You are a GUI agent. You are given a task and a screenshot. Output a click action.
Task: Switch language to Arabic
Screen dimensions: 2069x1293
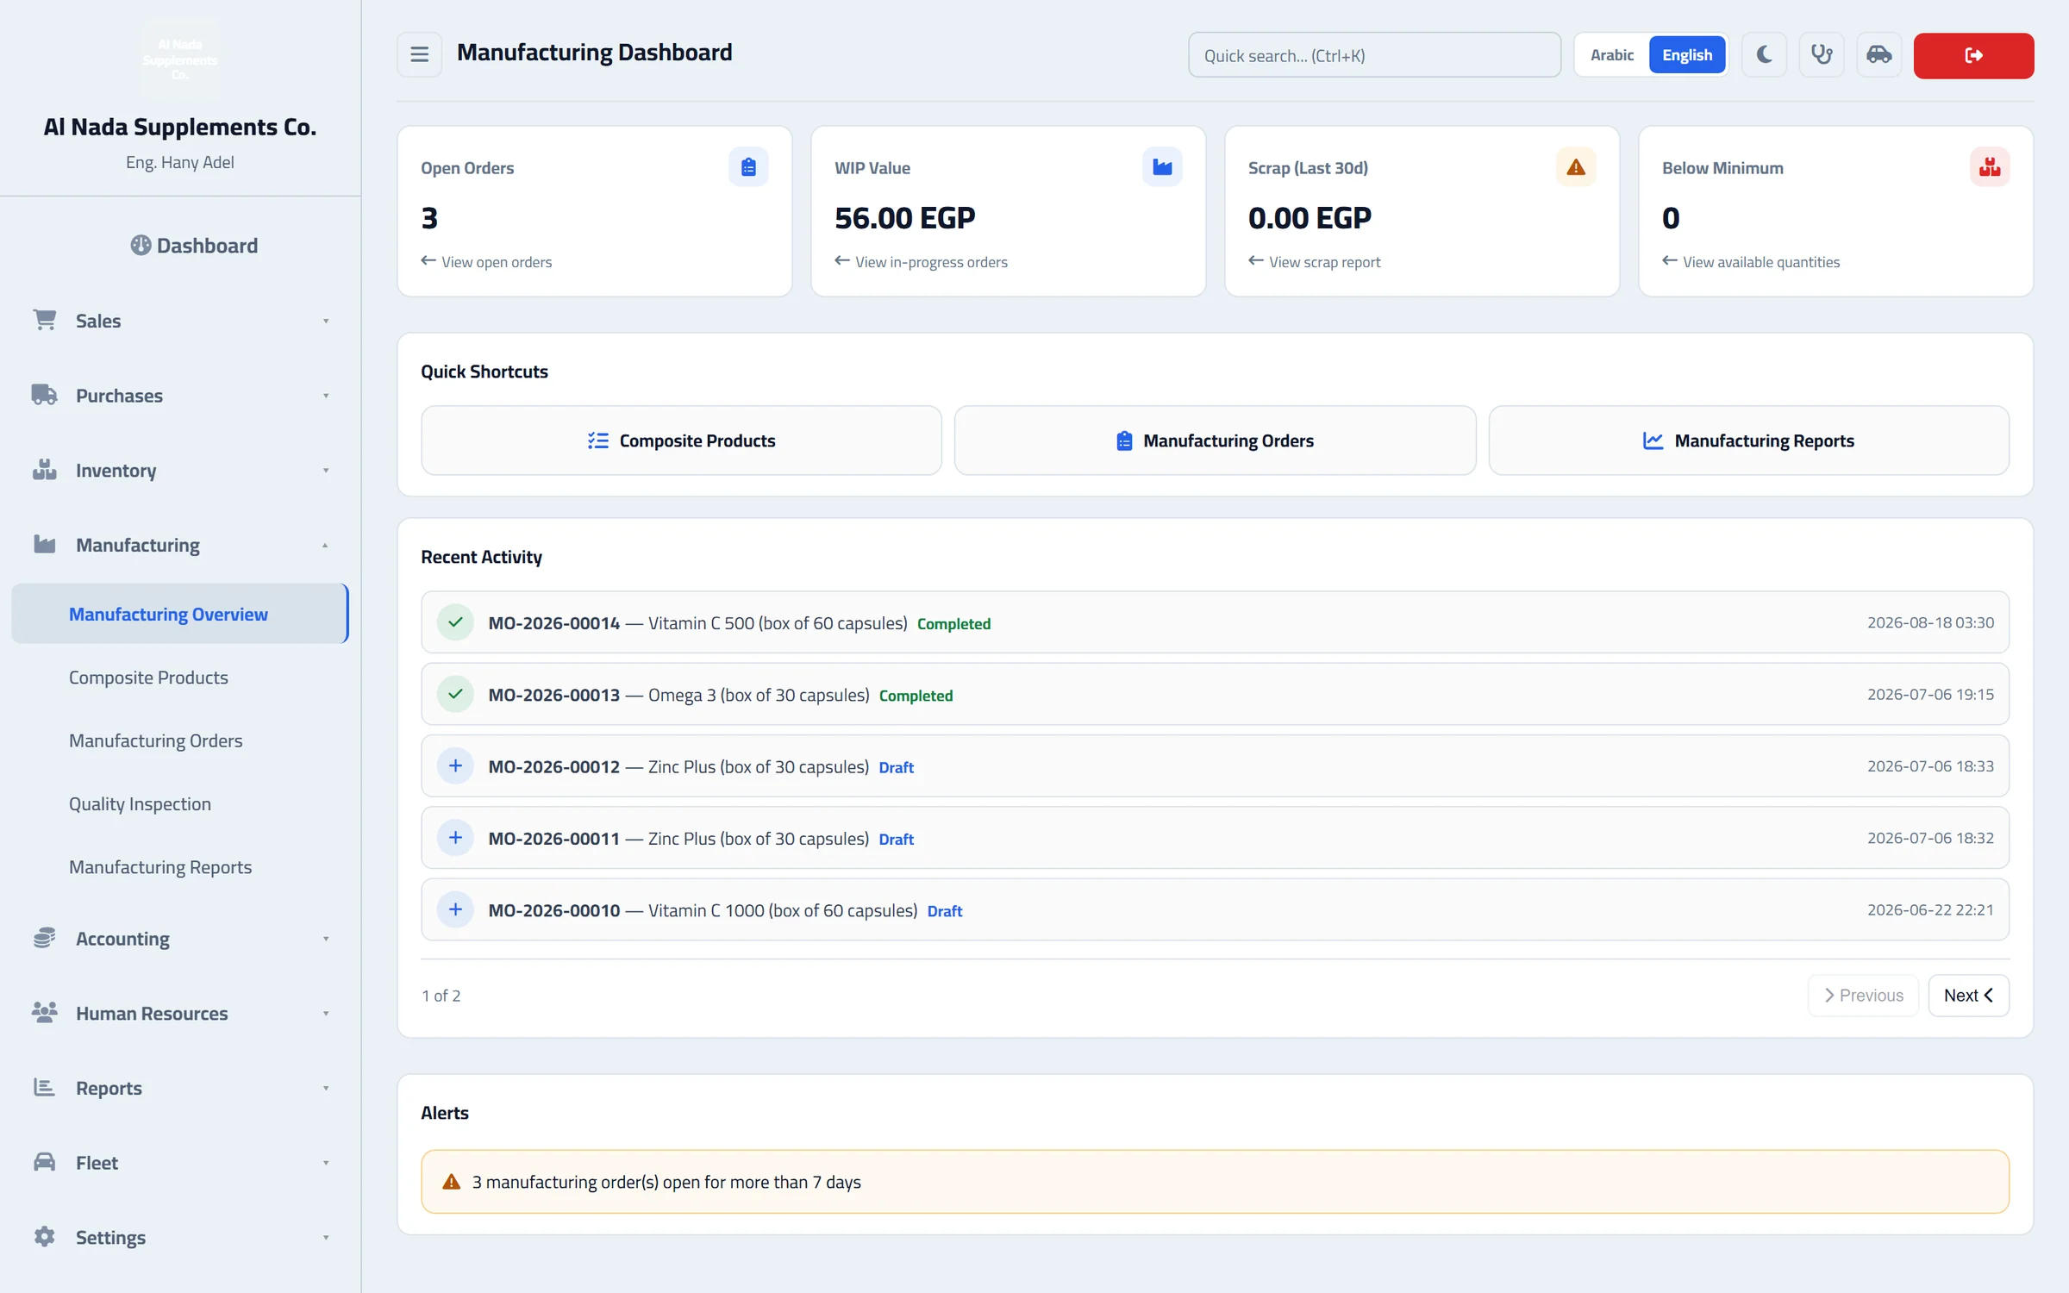1612,55
